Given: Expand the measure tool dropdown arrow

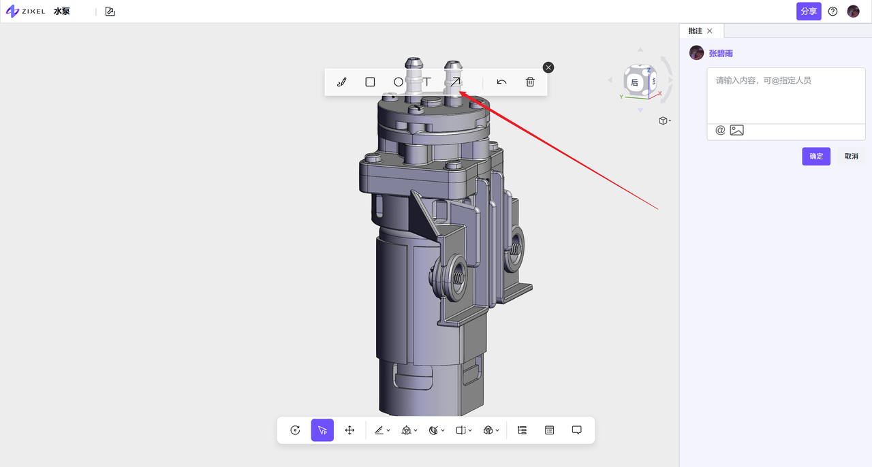Looking at the screenshot, I should click(x=388, y=431).
